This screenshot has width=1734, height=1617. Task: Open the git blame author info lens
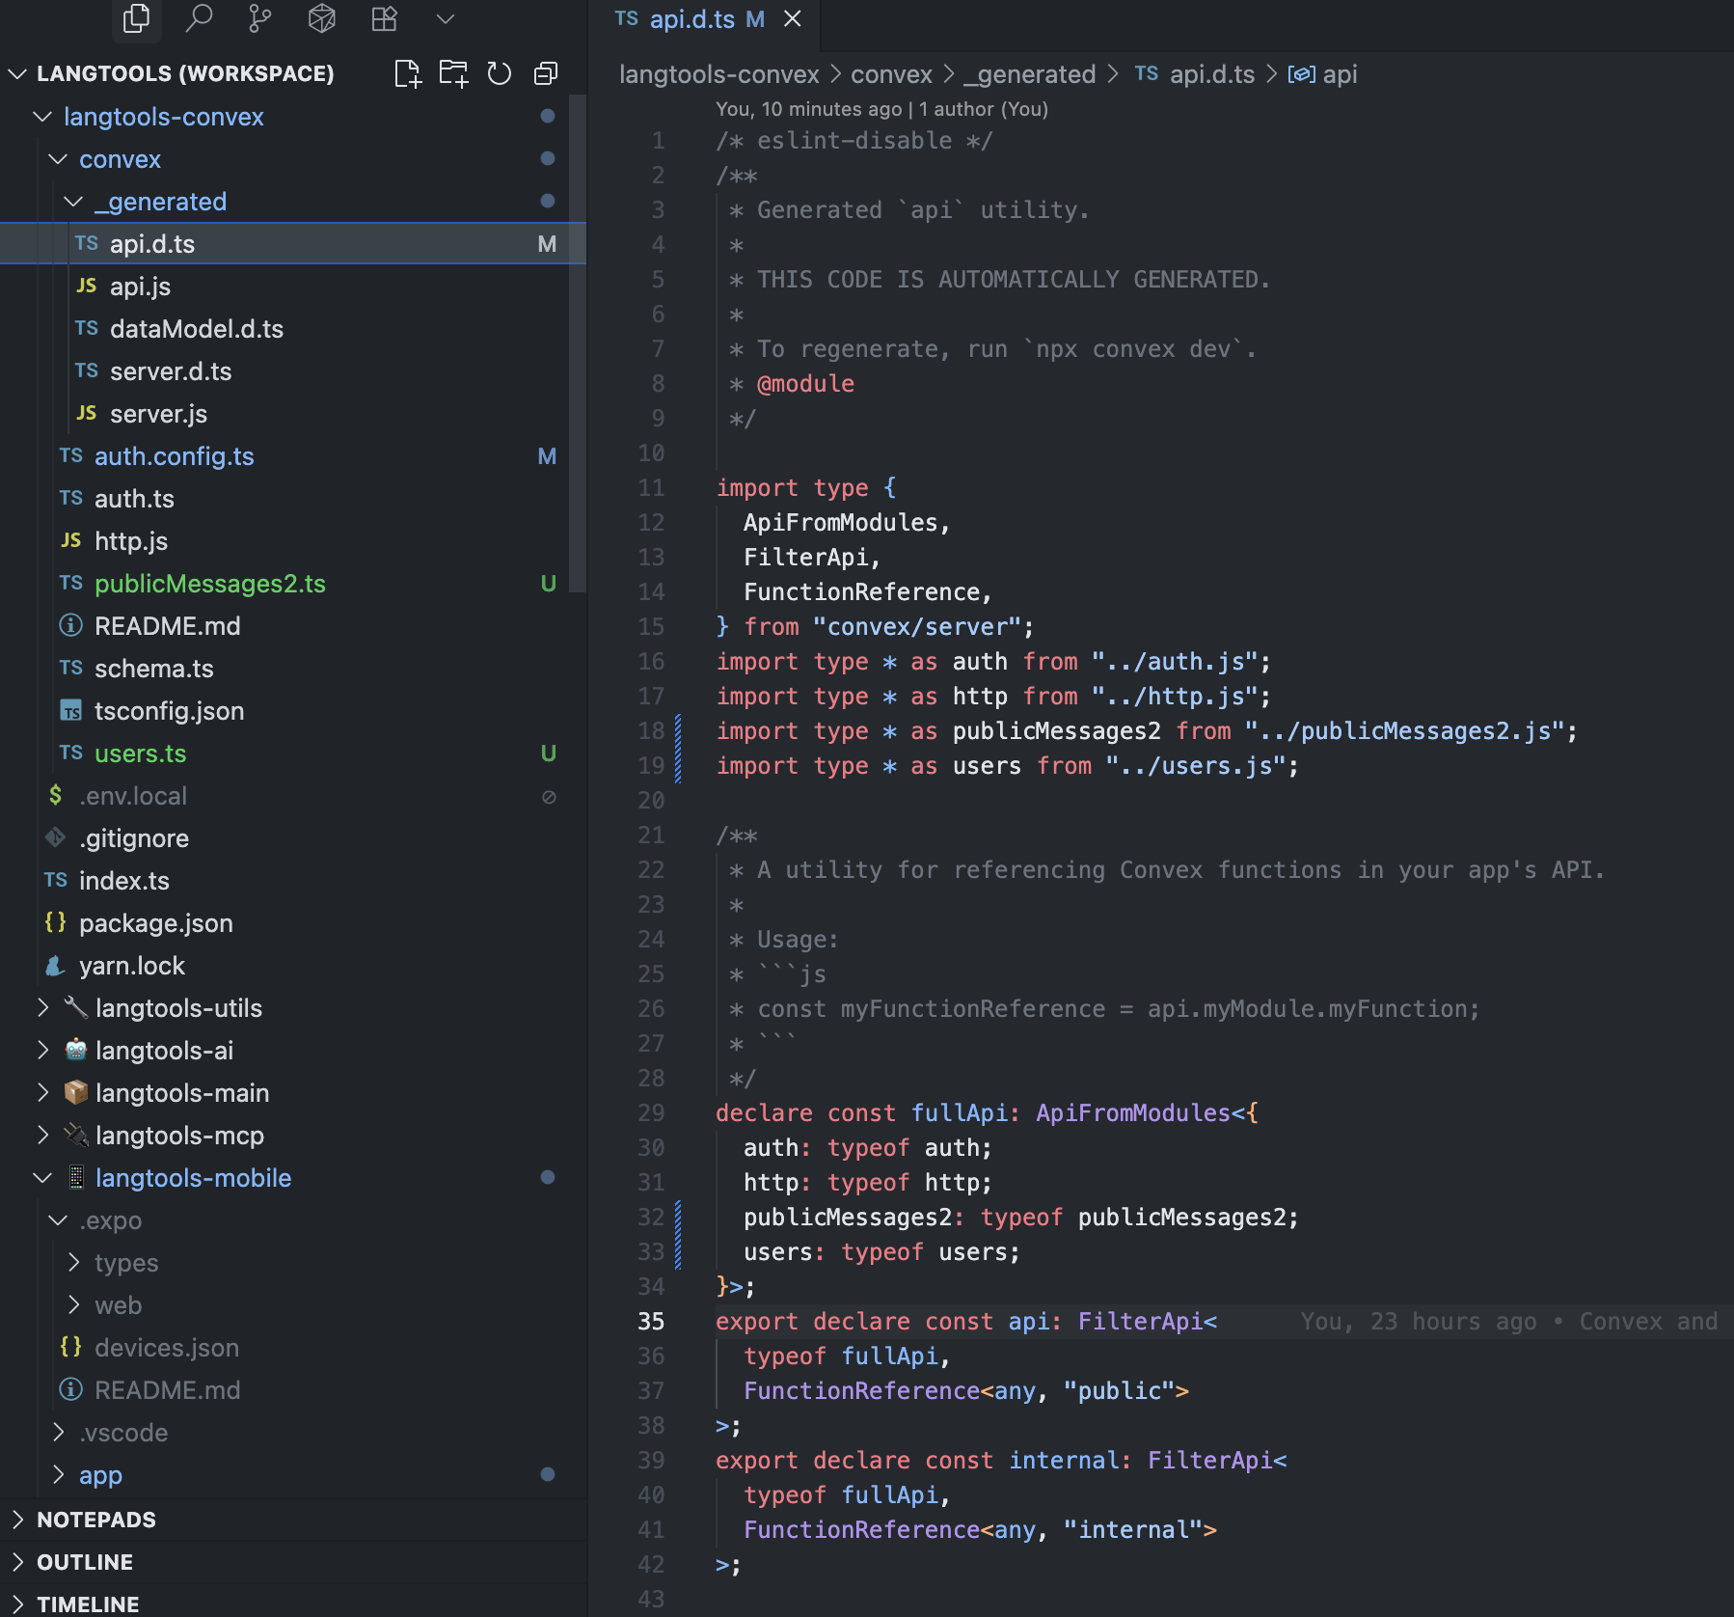click(x=881, y=109)
